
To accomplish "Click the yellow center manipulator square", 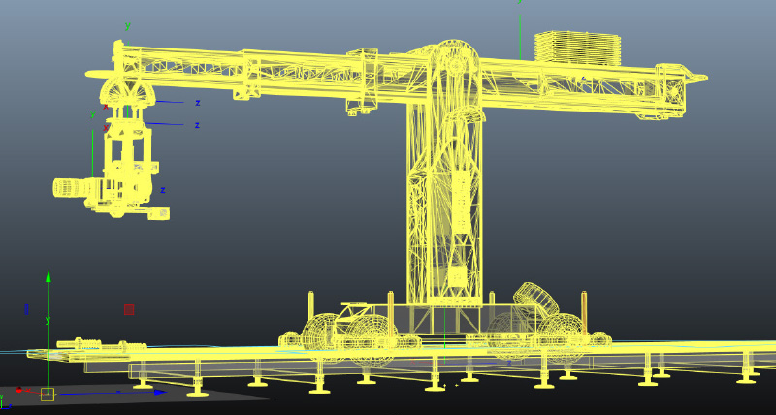I will pyautogui.click(x=47, y=394).
